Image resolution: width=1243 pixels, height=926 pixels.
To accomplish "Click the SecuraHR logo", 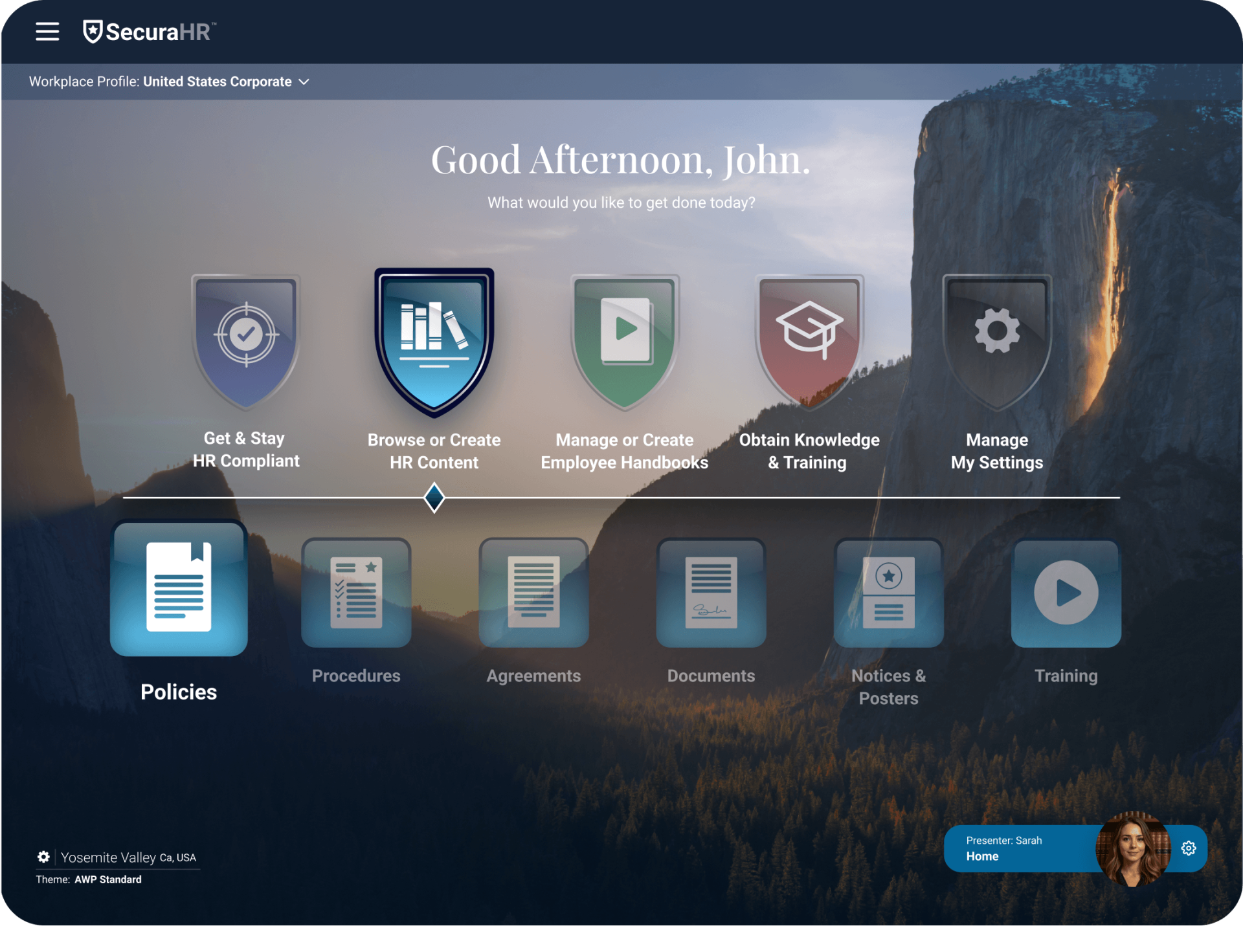I will pyautogui.click(x=149, y=32).
